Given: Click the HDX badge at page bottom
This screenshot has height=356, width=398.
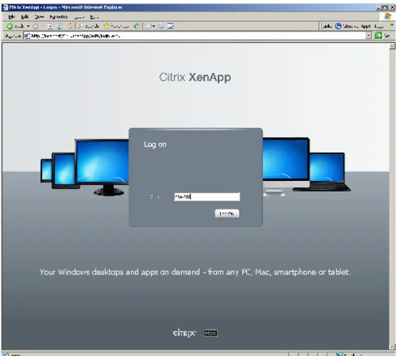Looking at the screenshot, I should pyautogui.click(x=211, y=333).
